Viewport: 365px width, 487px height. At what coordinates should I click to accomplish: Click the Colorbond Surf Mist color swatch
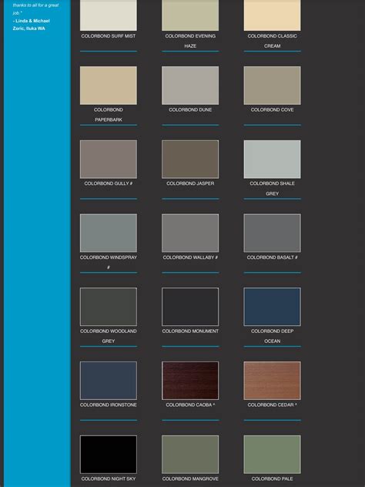[x=109, y=15]
